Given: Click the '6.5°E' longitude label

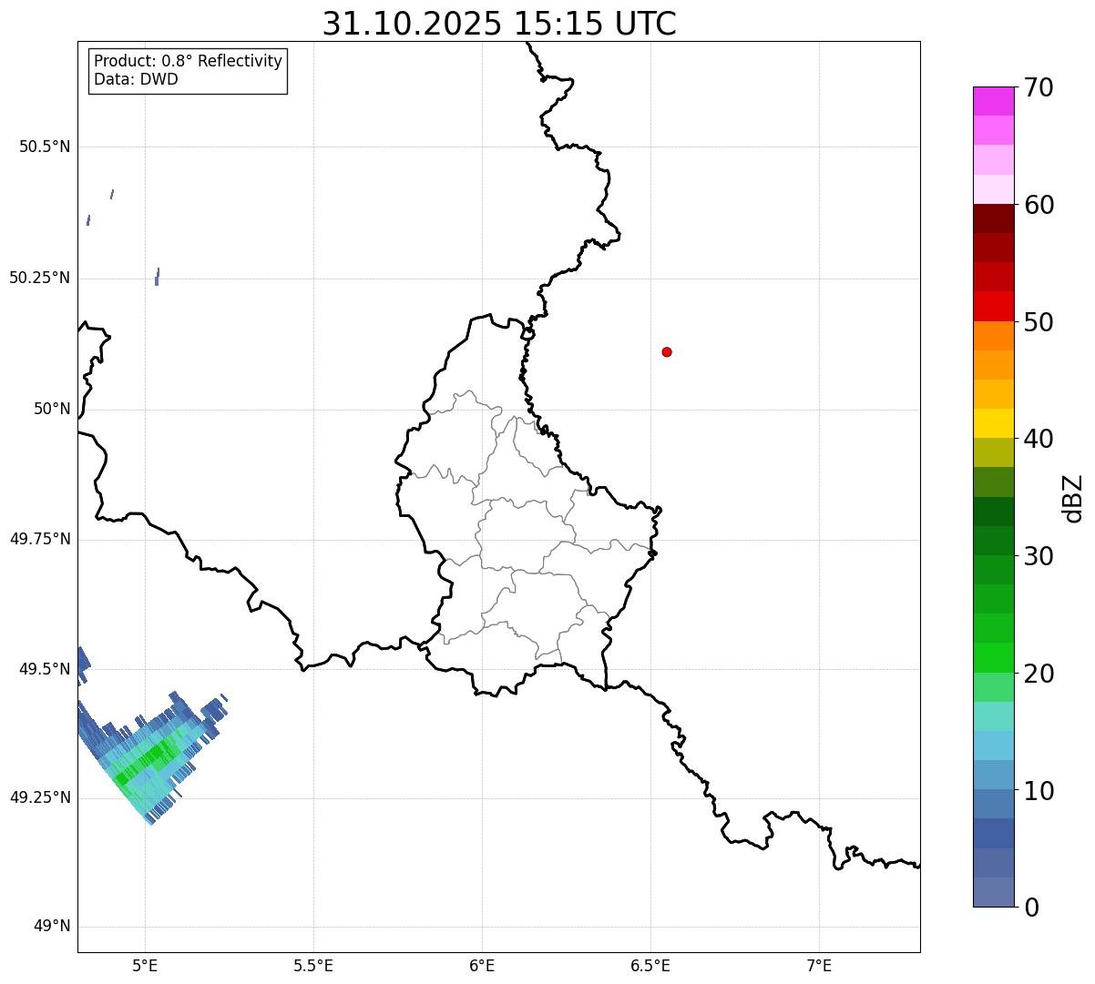Looking at the screenshot, I should click(x=650, y=965).
